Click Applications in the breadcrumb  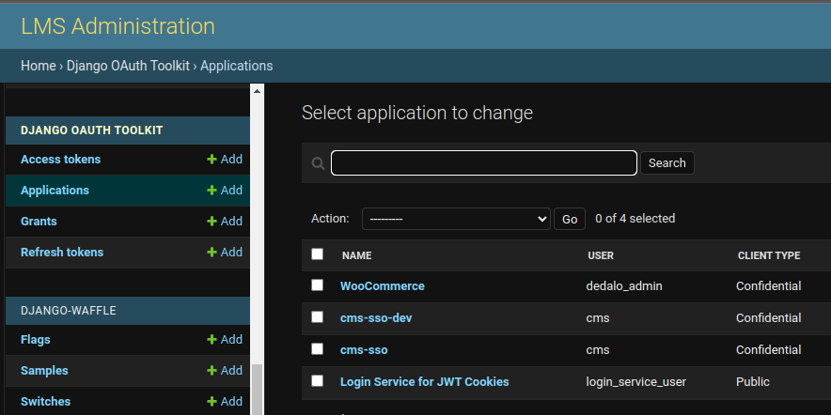pyautogui.click(x=236, y=66)
